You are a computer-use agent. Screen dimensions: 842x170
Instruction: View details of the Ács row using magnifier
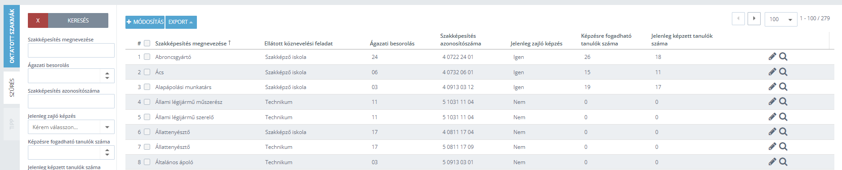coord(783,72)
